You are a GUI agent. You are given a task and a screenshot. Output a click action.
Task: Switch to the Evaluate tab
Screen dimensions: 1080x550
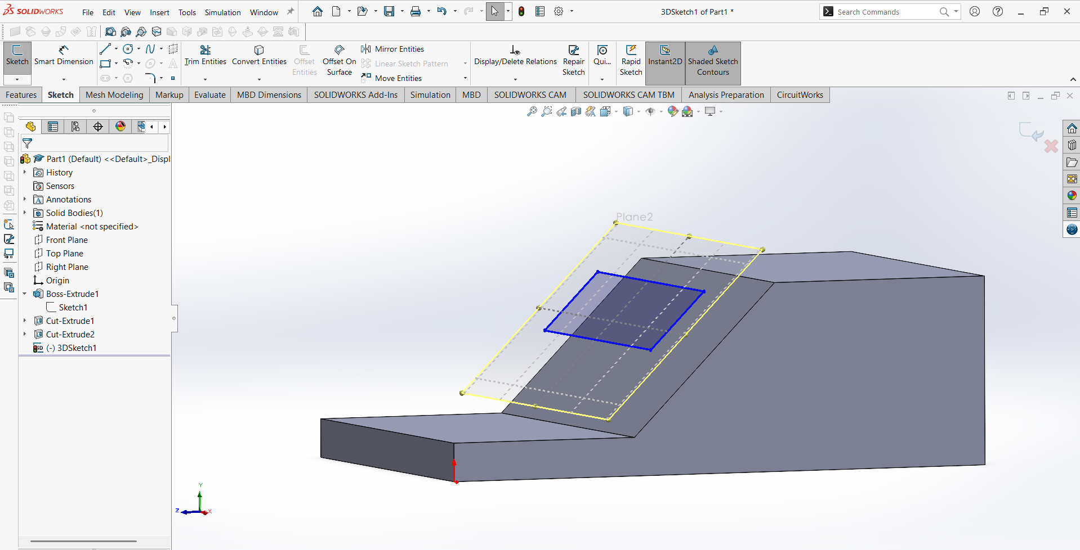coord(209,94)
